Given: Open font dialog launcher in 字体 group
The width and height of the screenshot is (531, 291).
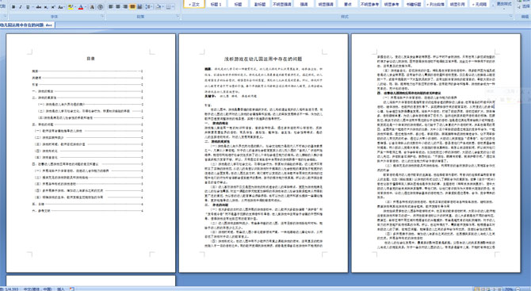Looking at the screenshot, I should point(102,17).
